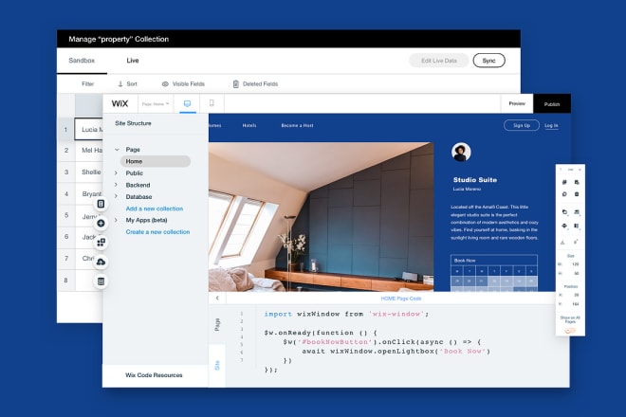Click the Publish button
Screen dimensions: 626x417
[552, 103]
